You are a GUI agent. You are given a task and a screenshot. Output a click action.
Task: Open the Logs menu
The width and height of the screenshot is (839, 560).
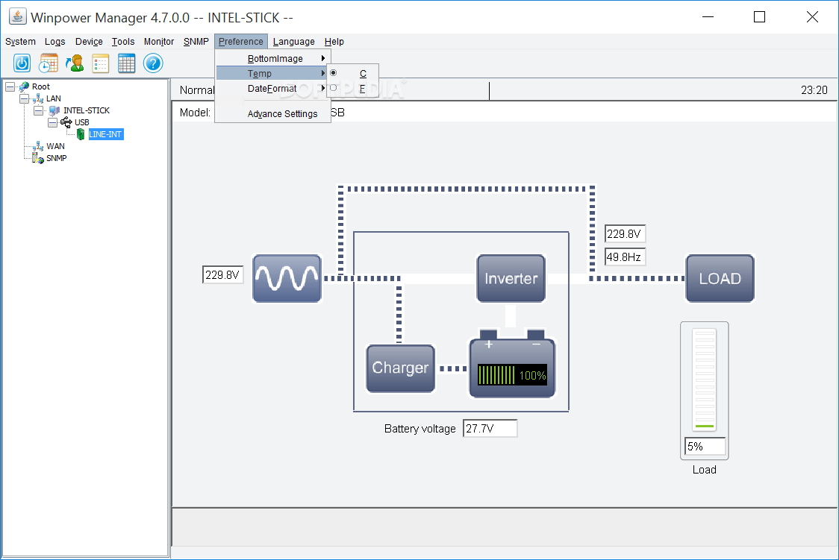point(55,42)
